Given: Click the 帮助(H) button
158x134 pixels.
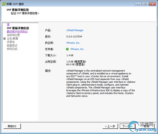Looking at the screenshot, I should (12, 126).
